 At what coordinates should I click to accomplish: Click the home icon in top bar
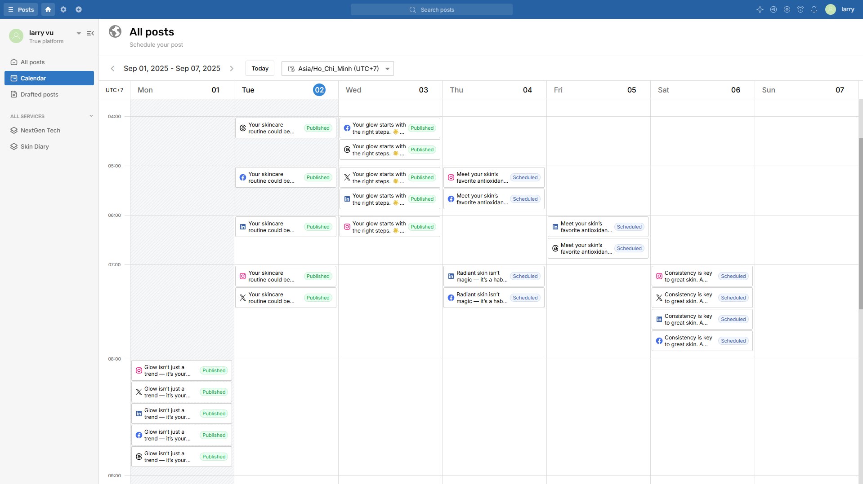pos(48,9)
